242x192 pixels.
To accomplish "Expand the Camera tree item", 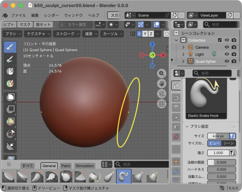I will click(183, 47).
